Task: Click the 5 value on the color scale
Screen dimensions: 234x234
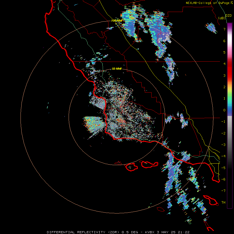Action: (224, 52)
